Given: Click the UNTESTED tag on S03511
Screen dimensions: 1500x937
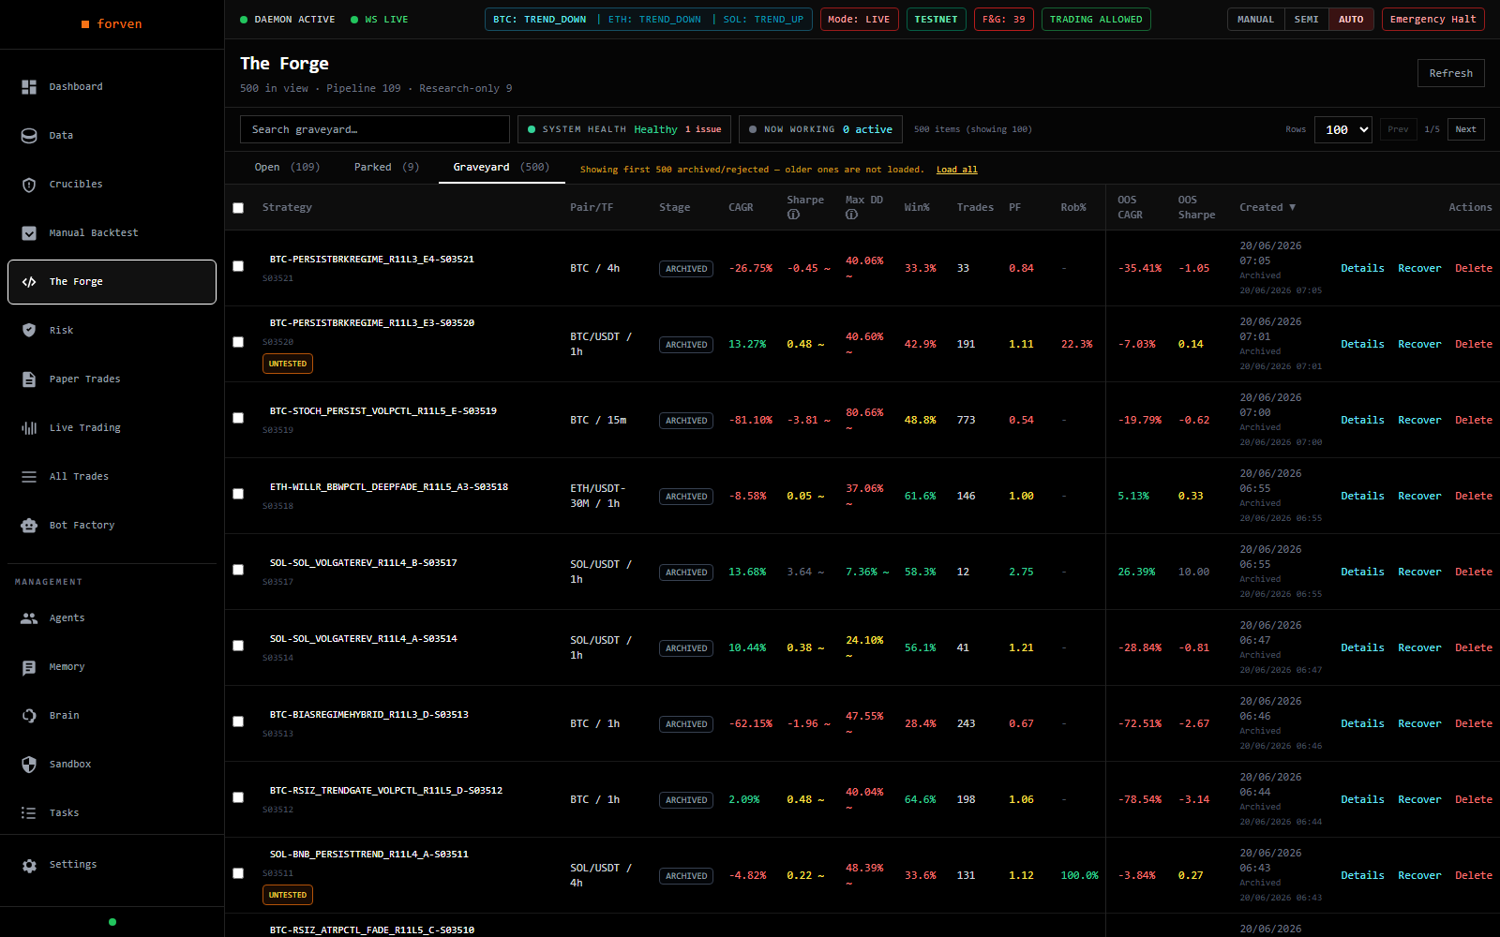Looking at the screenshot, I should [288, 896].
